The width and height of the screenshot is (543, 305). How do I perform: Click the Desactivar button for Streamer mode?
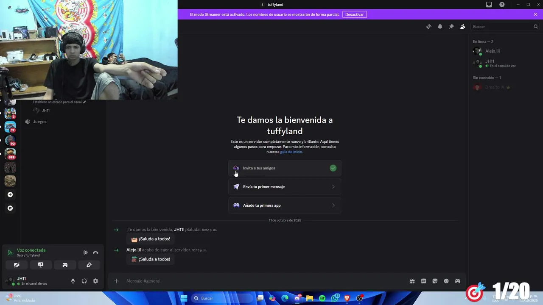354,14
